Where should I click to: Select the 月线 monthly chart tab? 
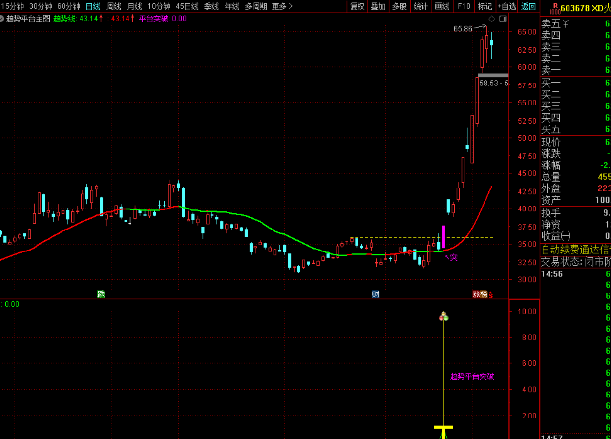pyautogui.click(x=134, y=6)
